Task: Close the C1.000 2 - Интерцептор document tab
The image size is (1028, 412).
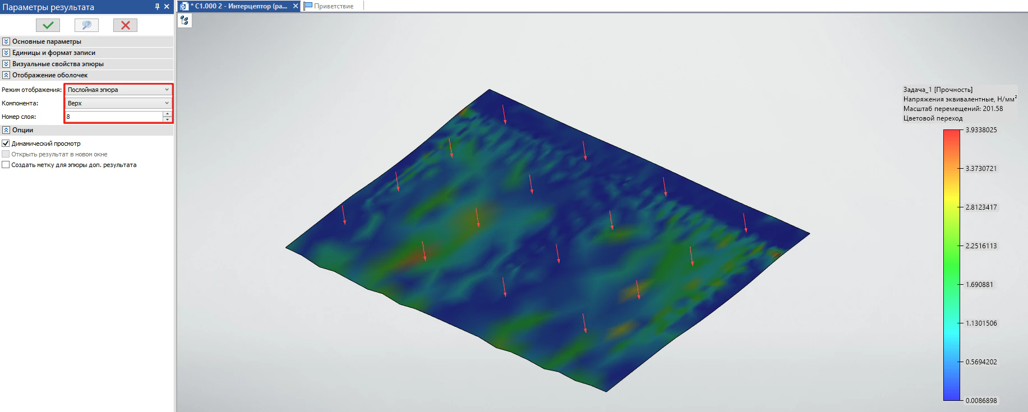Action: pos(296,6)
